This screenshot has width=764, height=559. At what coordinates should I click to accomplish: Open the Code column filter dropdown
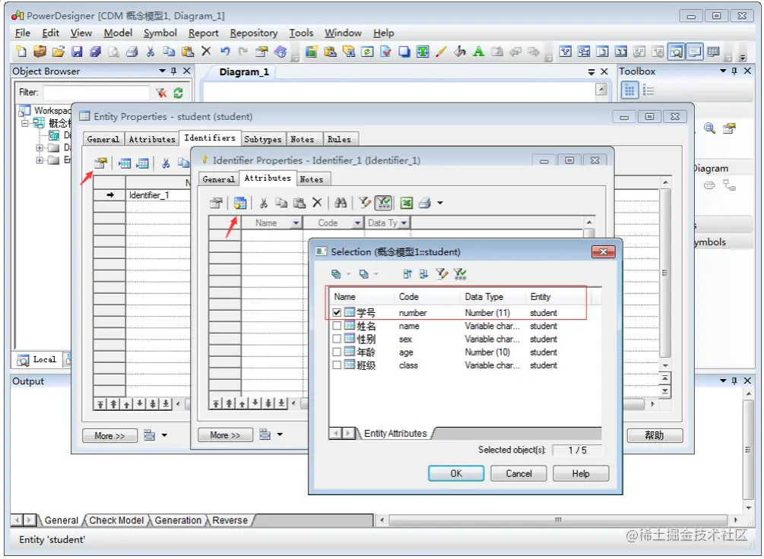coord(357,223)
